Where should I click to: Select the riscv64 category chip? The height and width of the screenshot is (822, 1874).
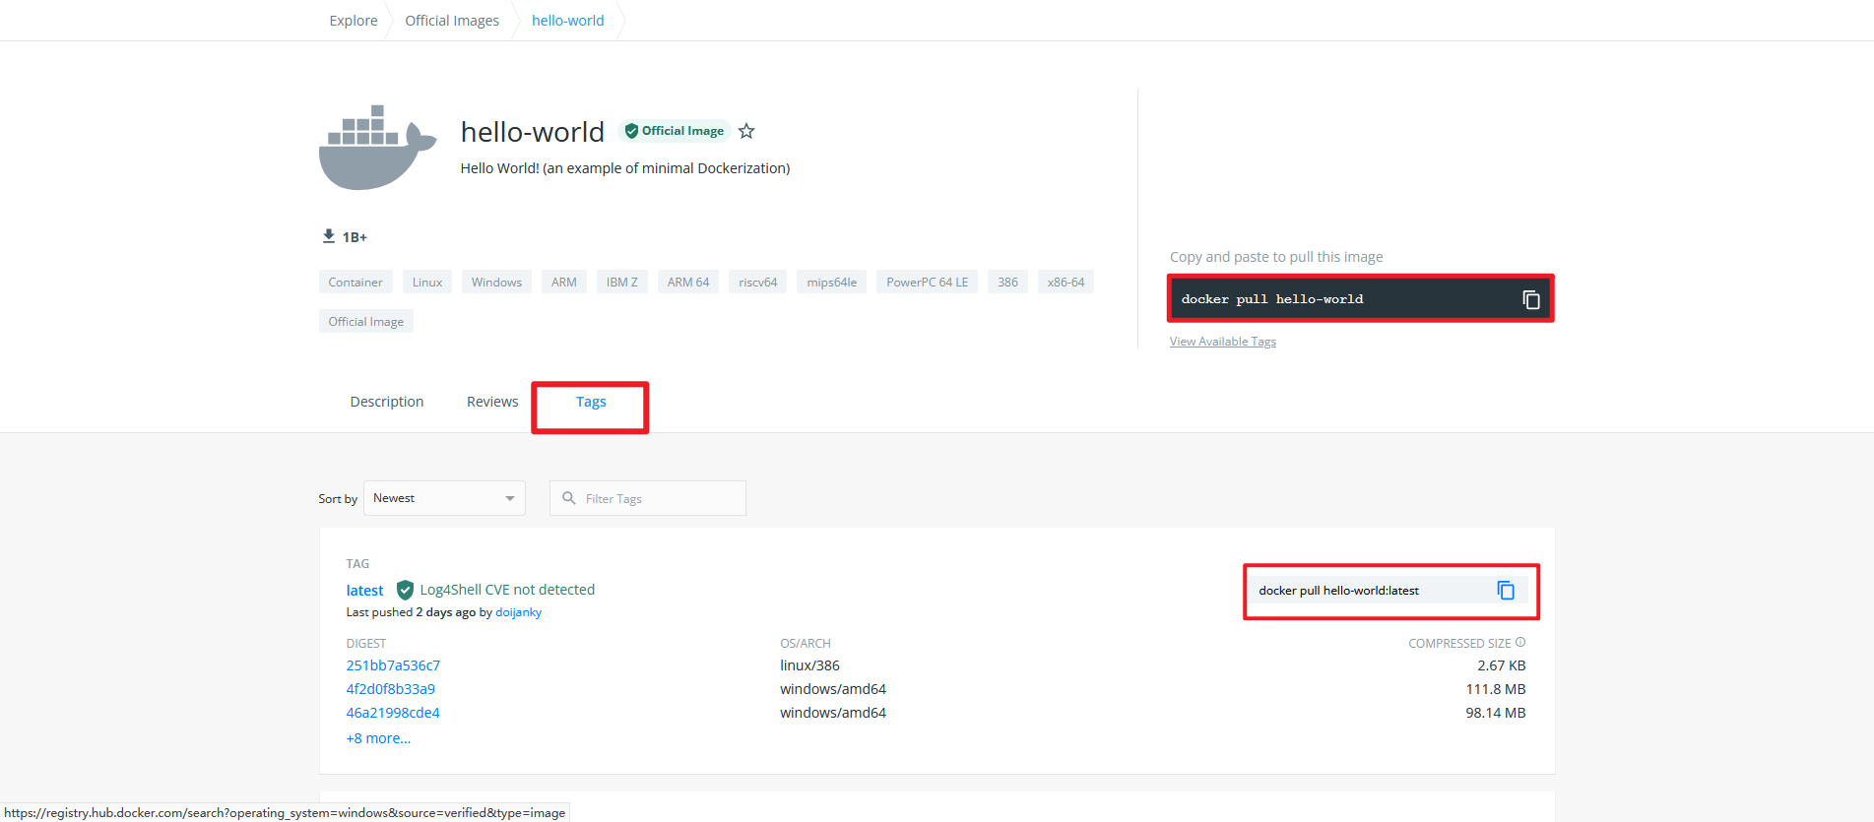click(758, 282)
